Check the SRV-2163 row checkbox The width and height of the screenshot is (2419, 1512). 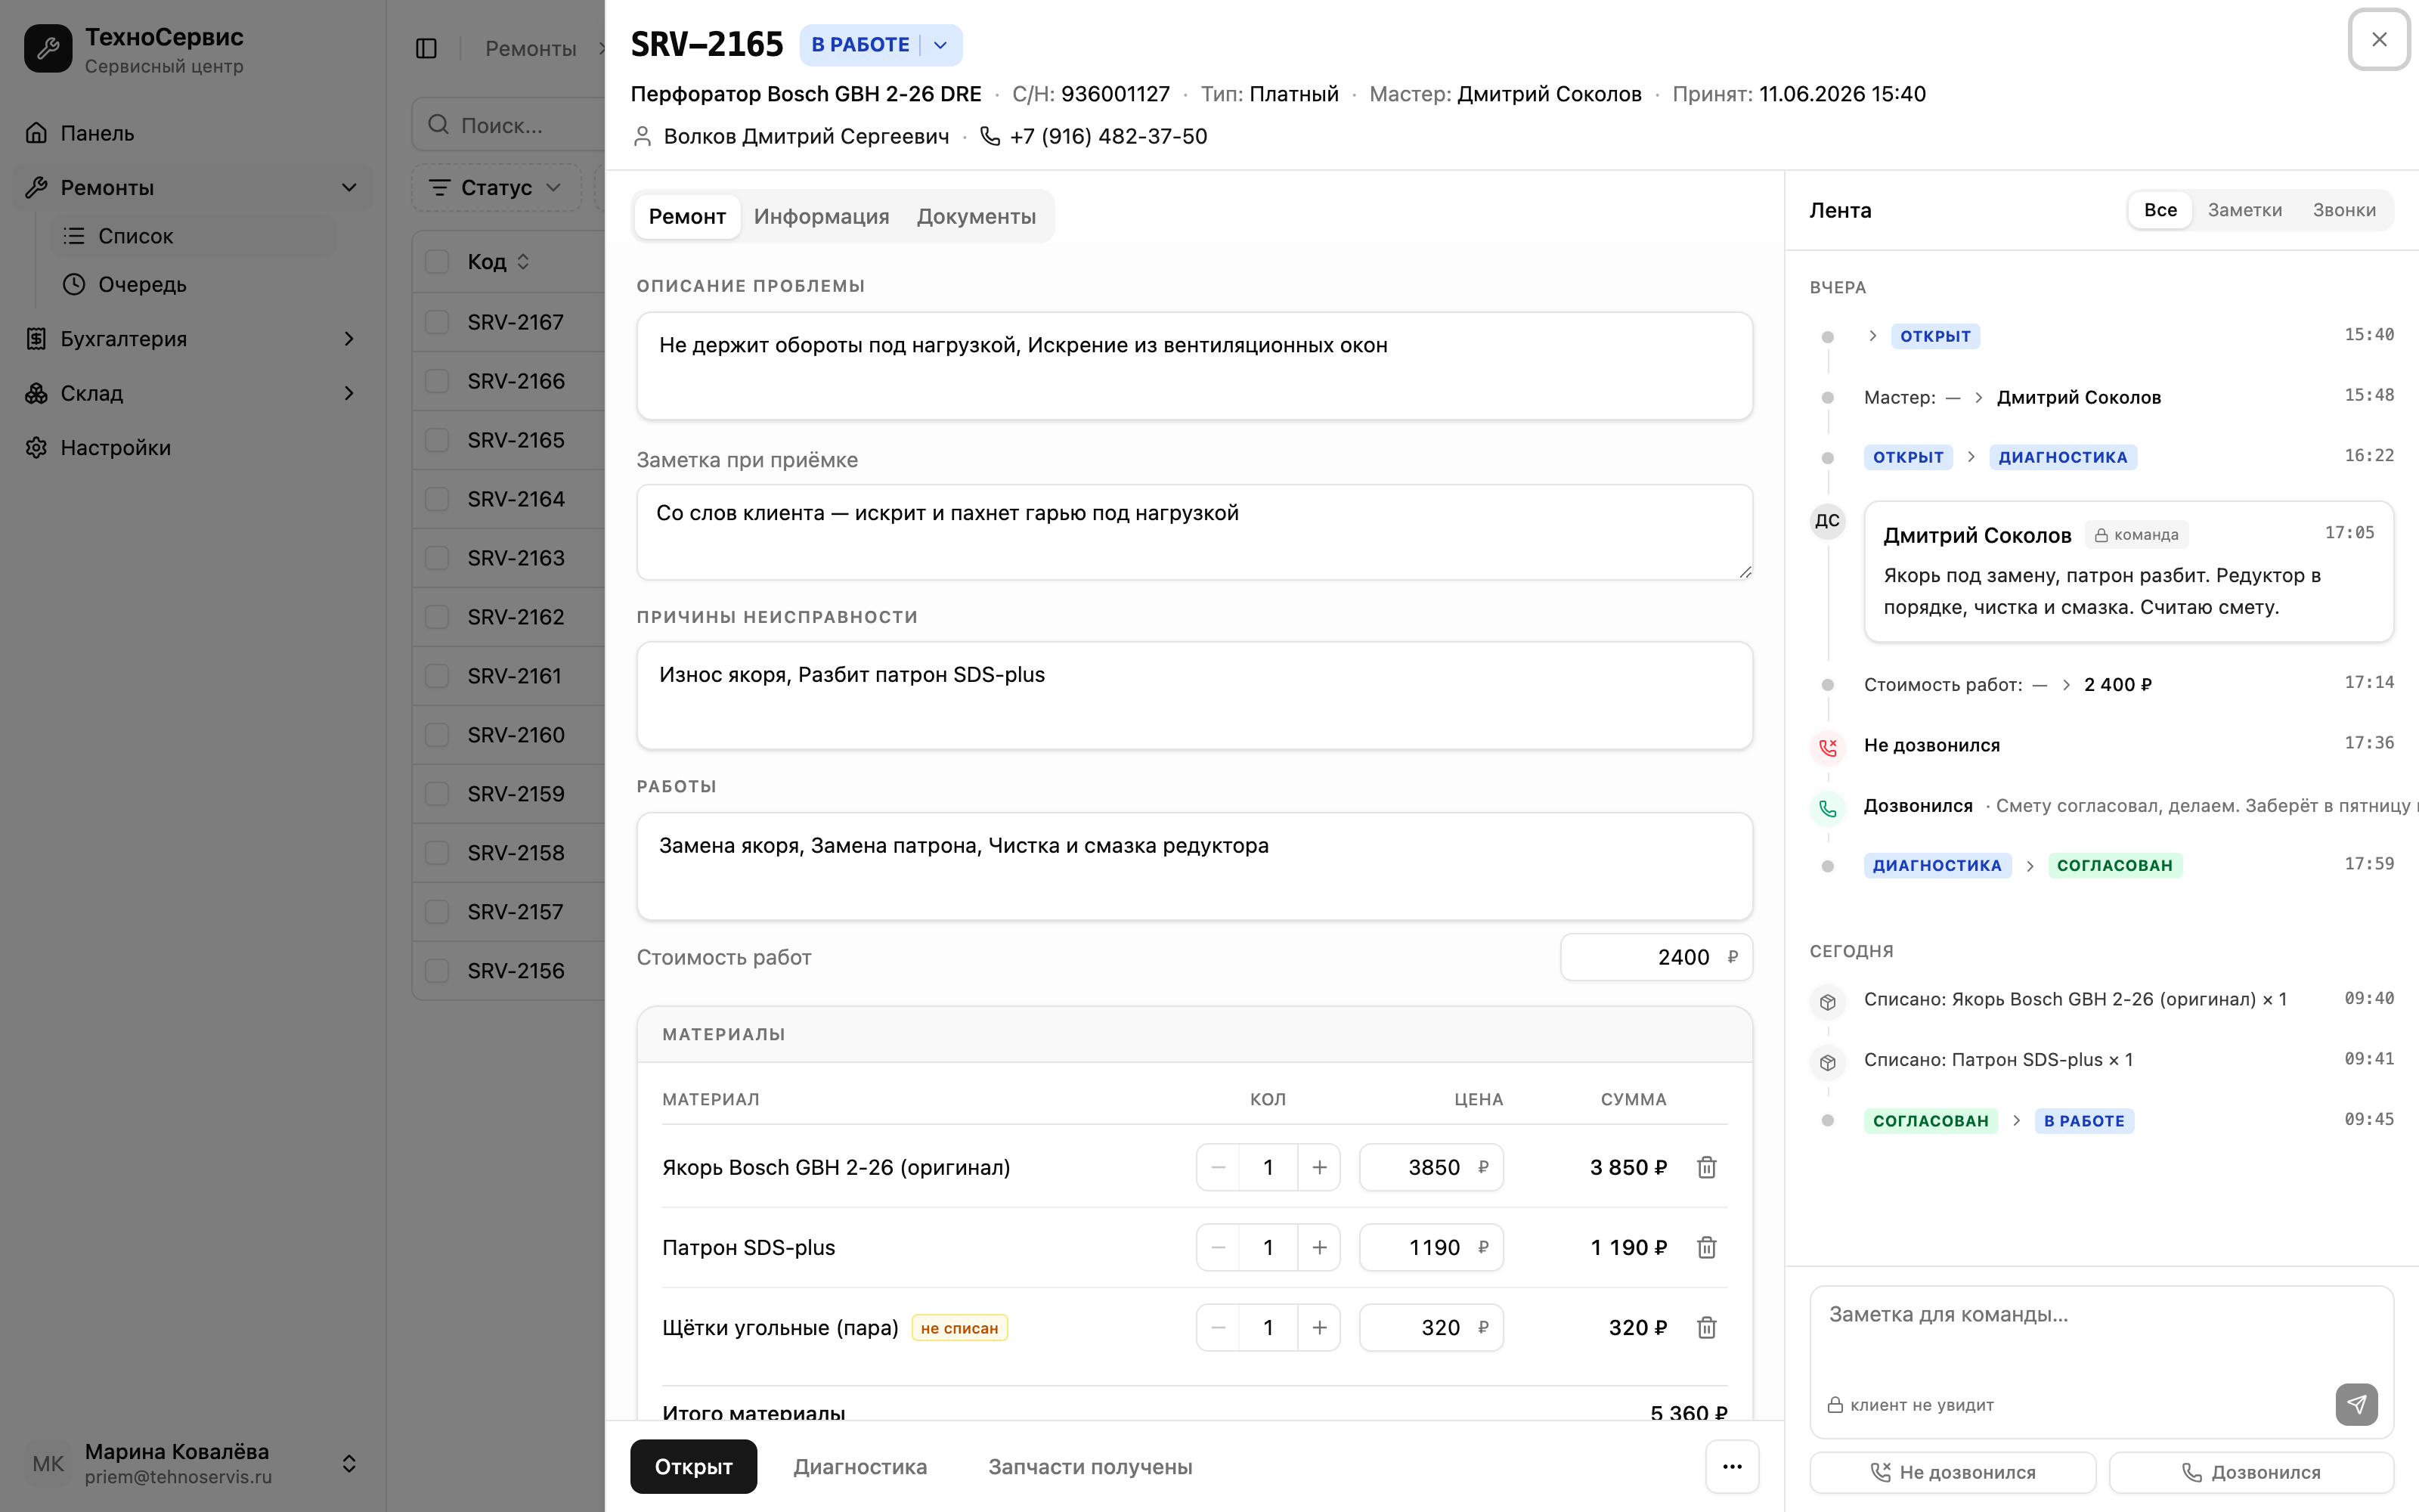click(437, 558)
